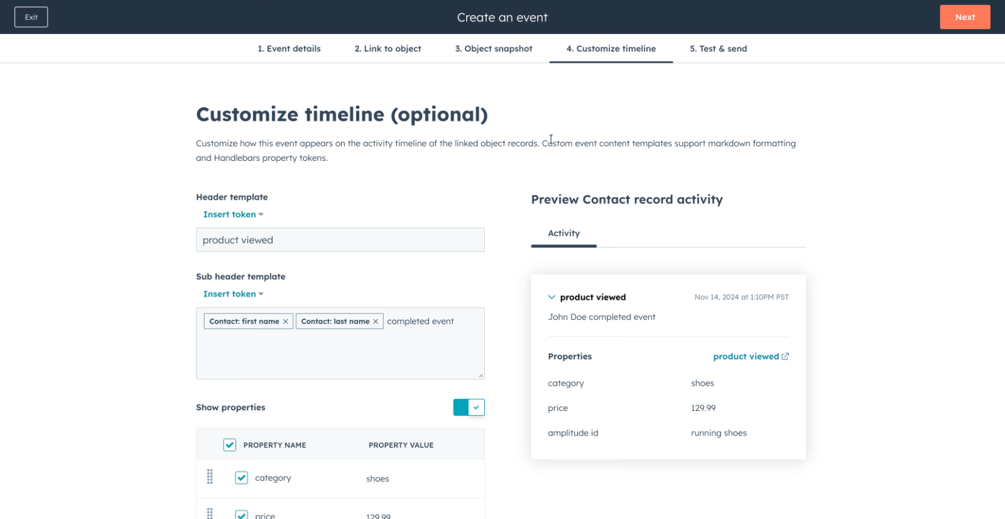Toggle the Show properties switch
This screenshot has width=1005, height=519.
tap(469, 407)
